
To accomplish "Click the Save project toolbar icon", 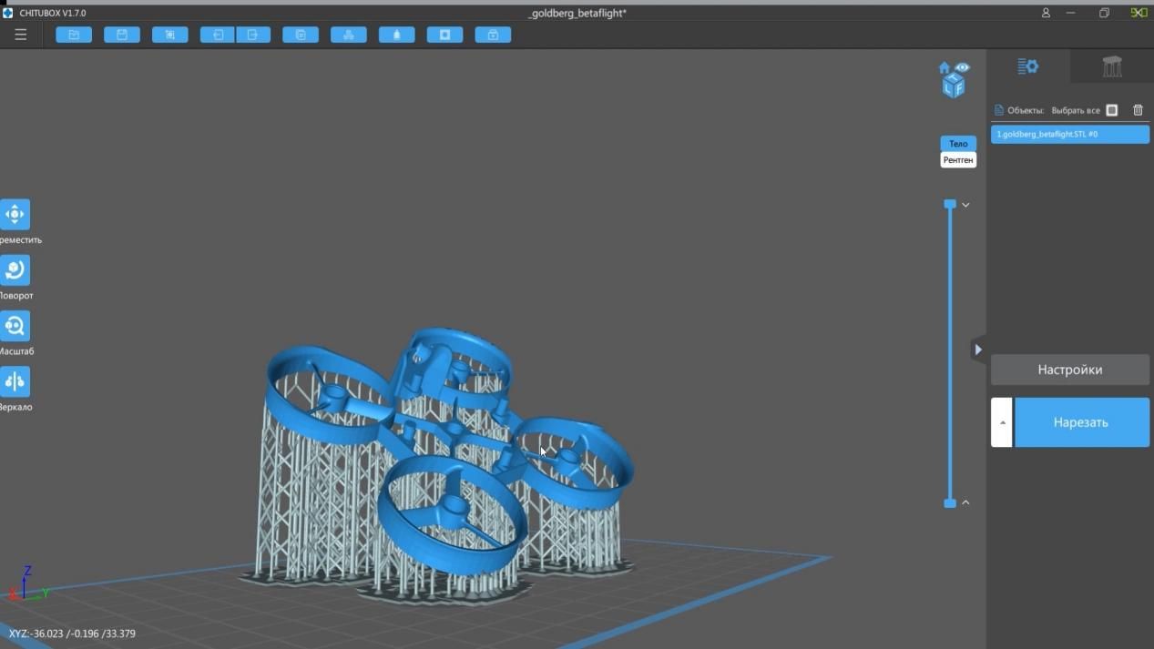I will pos(122,35).
